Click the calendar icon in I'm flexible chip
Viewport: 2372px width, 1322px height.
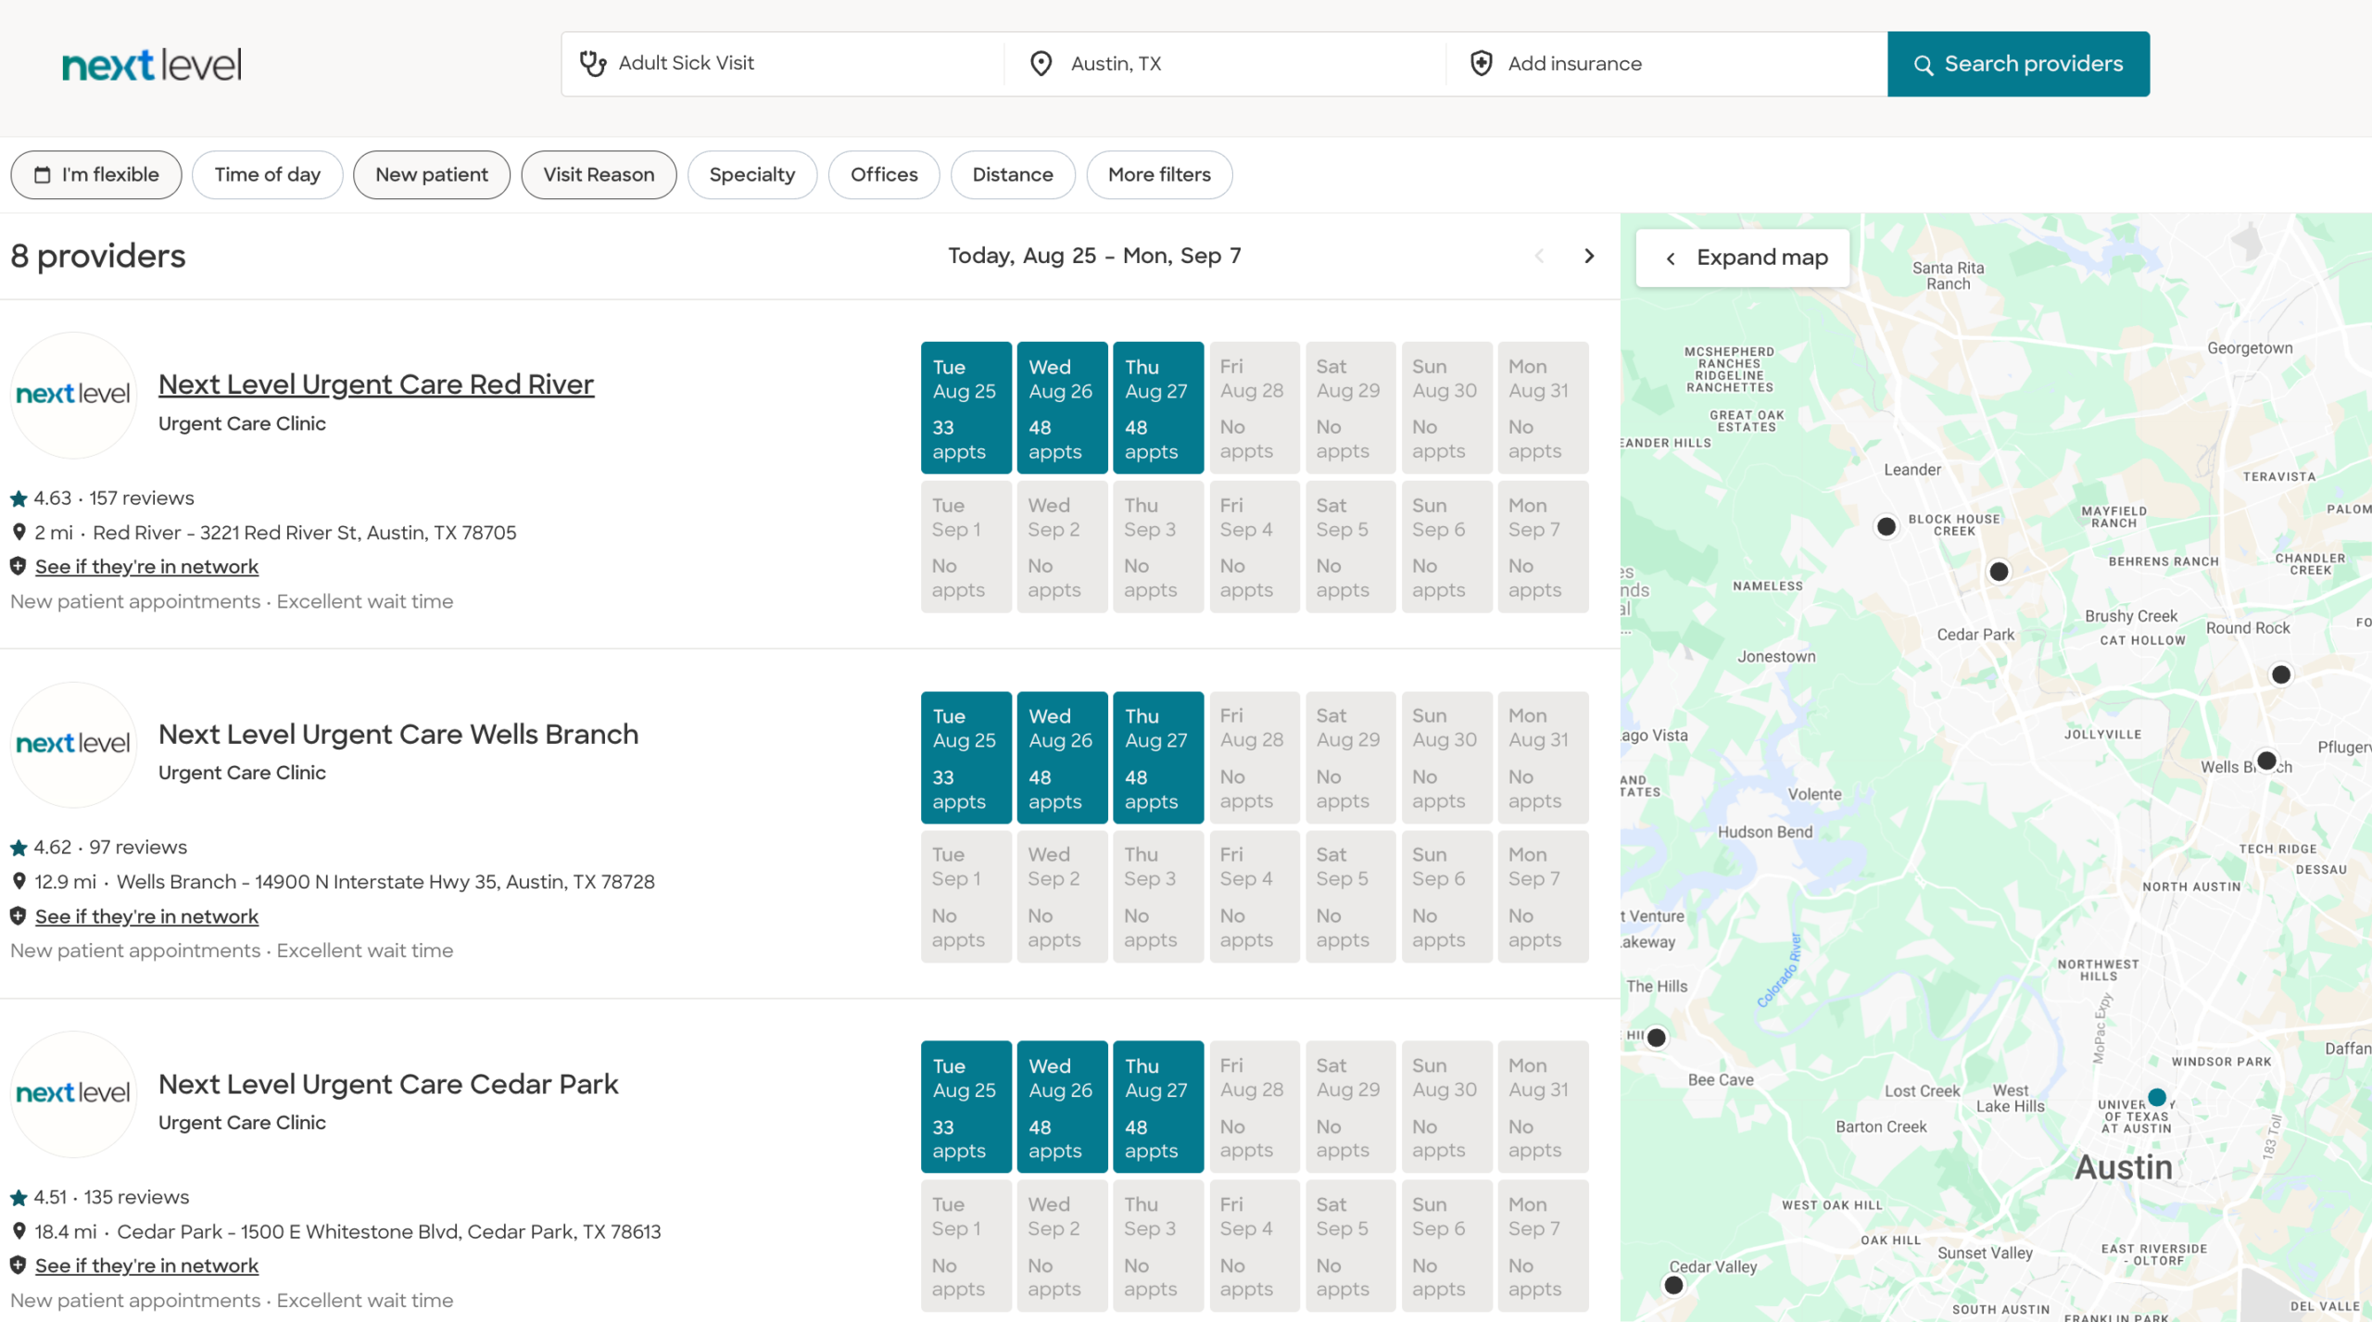point(43,175)
